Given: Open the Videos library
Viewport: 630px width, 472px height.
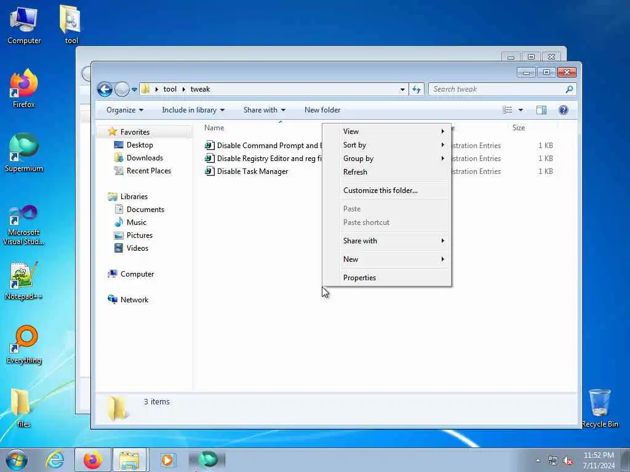Looking at the screenshot, I should coord(137,248).
